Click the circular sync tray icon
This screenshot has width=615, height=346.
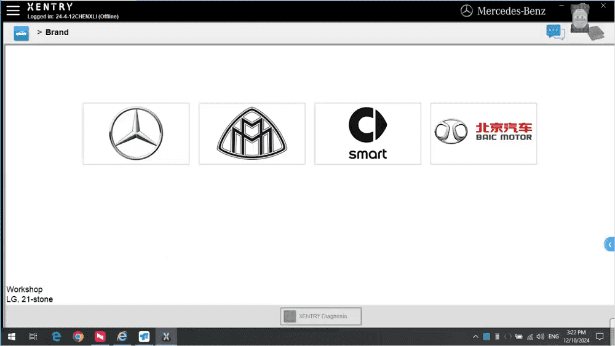(x=508, y=337)
